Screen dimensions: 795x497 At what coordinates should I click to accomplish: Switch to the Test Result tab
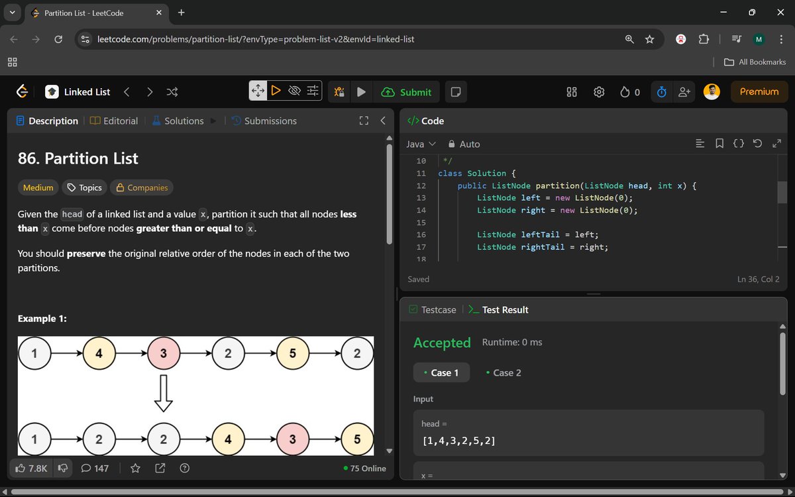coord(498,309)
